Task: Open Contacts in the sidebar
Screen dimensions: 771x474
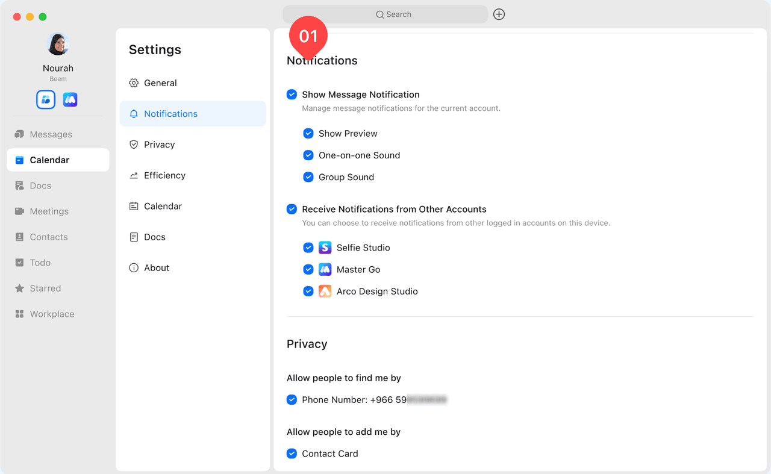Action: [x=48, y=237]
